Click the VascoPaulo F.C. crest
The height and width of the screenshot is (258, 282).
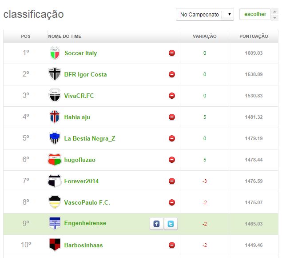[x=54, y=202]
